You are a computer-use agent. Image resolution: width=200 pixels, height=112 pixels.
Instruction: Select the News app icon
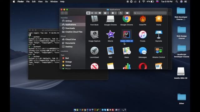pyautogui.click(x=94, y=66)
